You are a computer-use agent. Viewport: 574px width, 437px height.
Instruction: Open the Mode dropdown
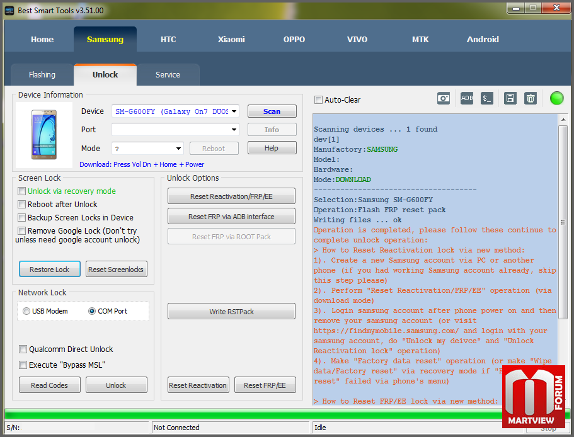pos(178,149)
